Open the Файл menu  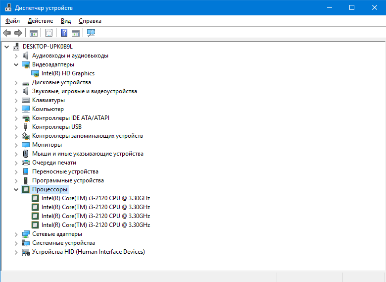coord(13,21)
